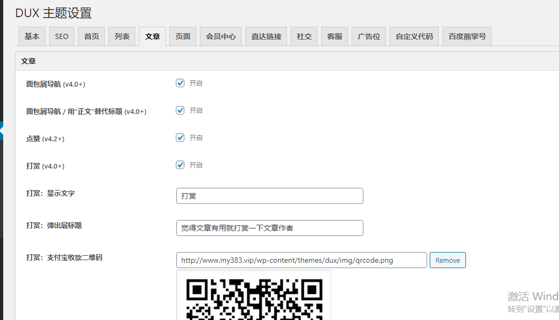Edit the 打赏 显示文字 input field
Image resolution: width=559 pixels, height=320 pixels.
[269, 196]
